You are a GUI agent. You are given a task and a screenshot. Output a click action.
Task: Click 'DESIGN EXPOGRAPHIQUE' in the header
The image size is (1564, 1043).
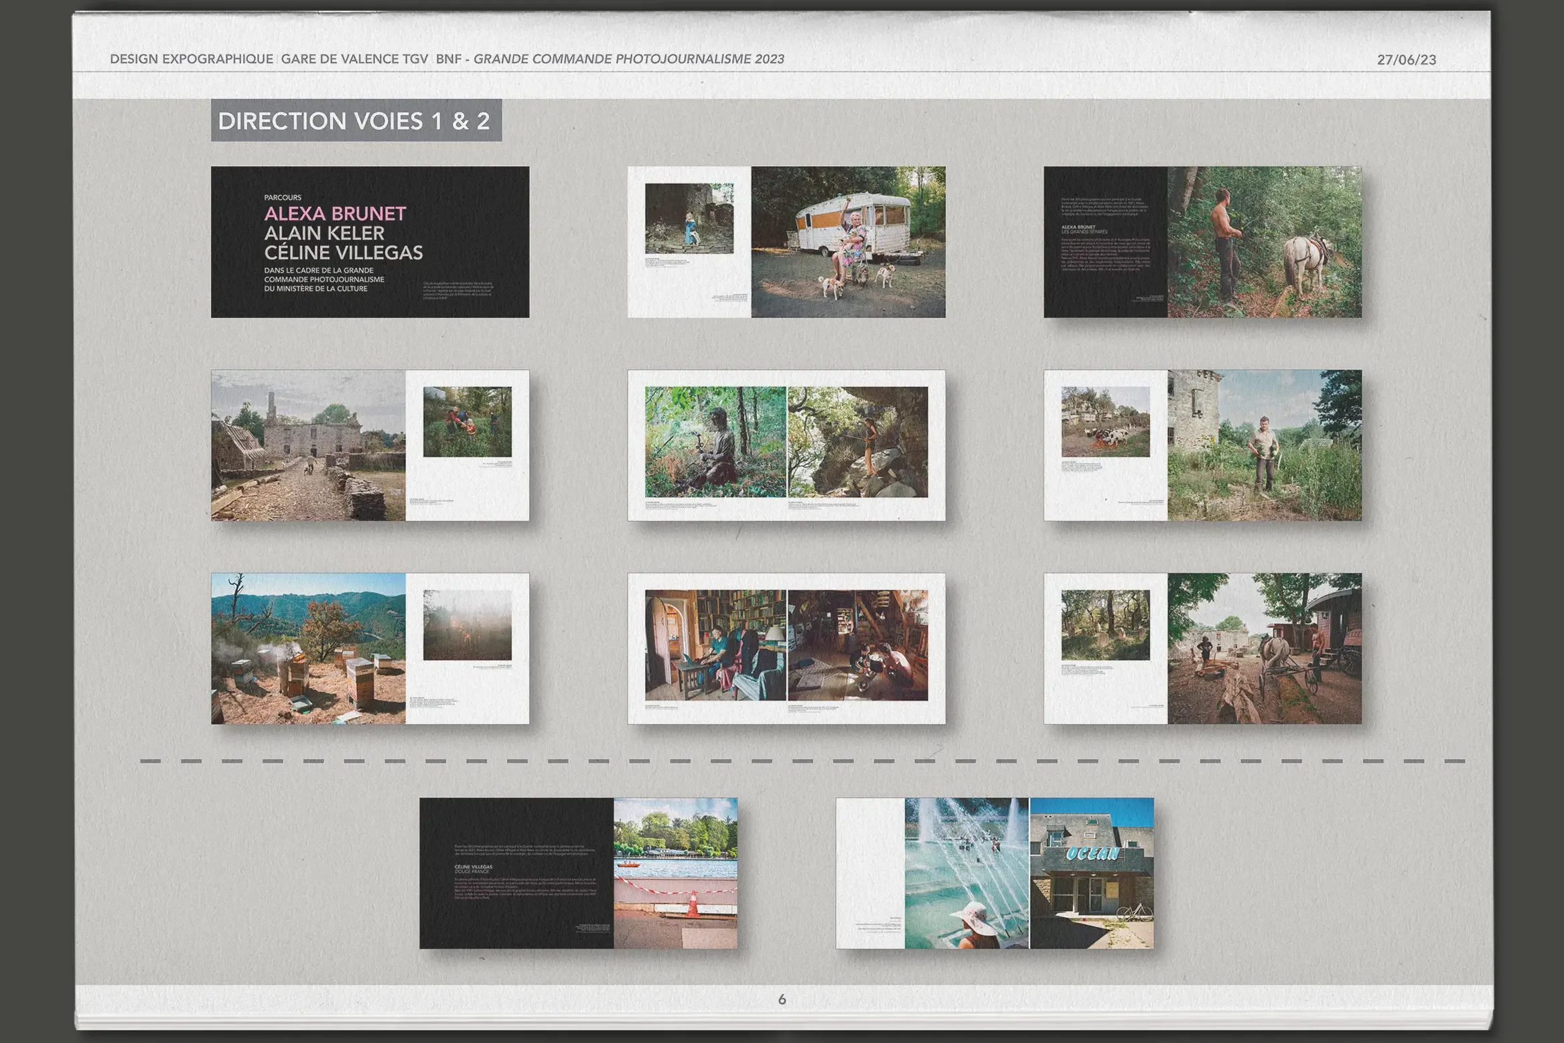[192, 59]
